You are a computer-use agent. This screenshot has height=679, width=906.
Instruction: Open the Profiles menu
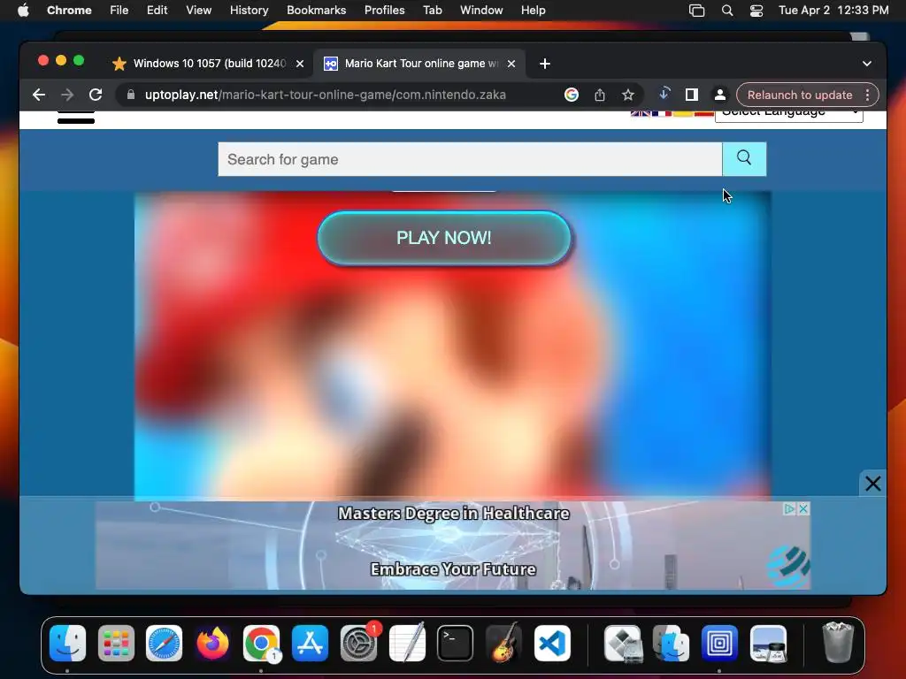[x=384, y=11]
